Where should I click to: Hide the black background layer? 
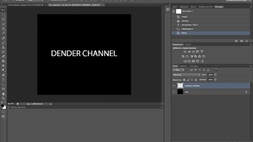[174, 92]
